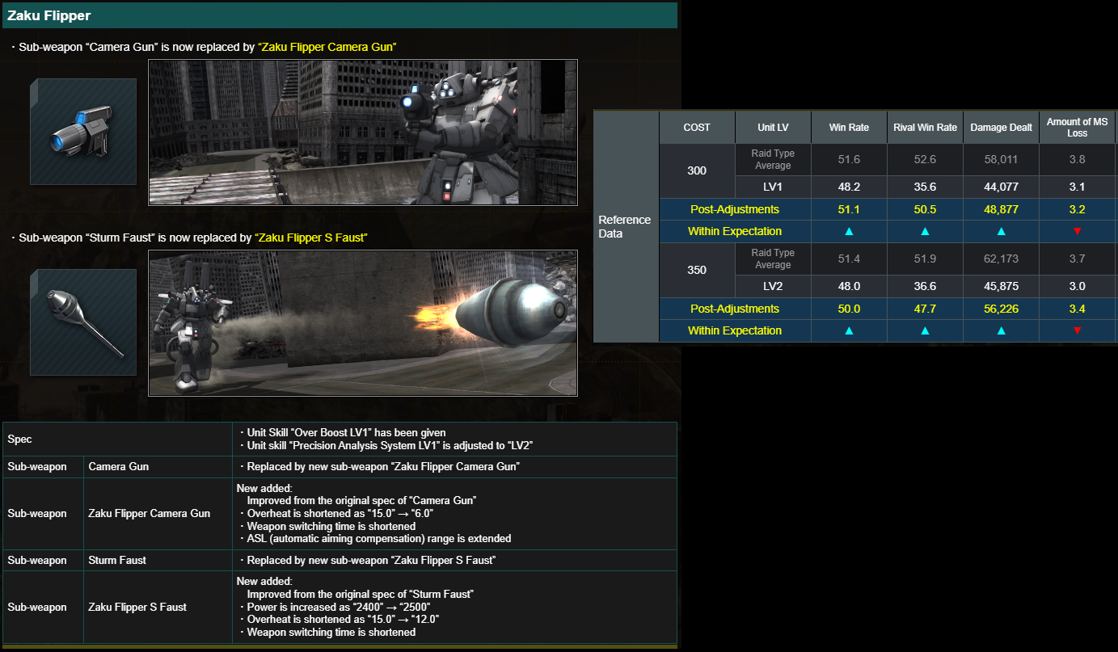The height and width of the screenshot is (652, 1118).
Task: Click the blue Camera Gun weapon icon
Action: [x=83, y=132]
